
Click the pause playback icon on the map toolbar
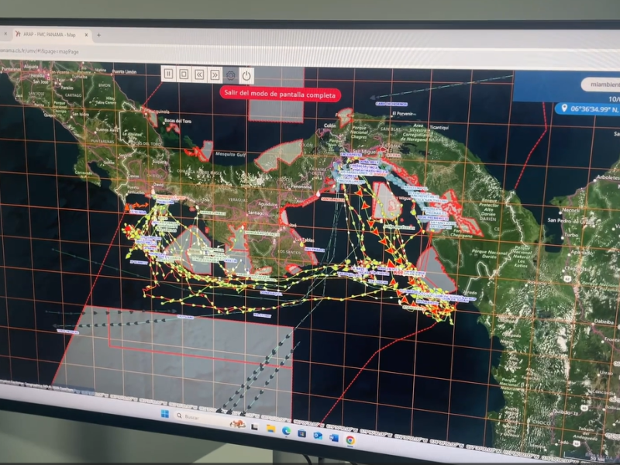pyautogui.click(x=169, y=74)
